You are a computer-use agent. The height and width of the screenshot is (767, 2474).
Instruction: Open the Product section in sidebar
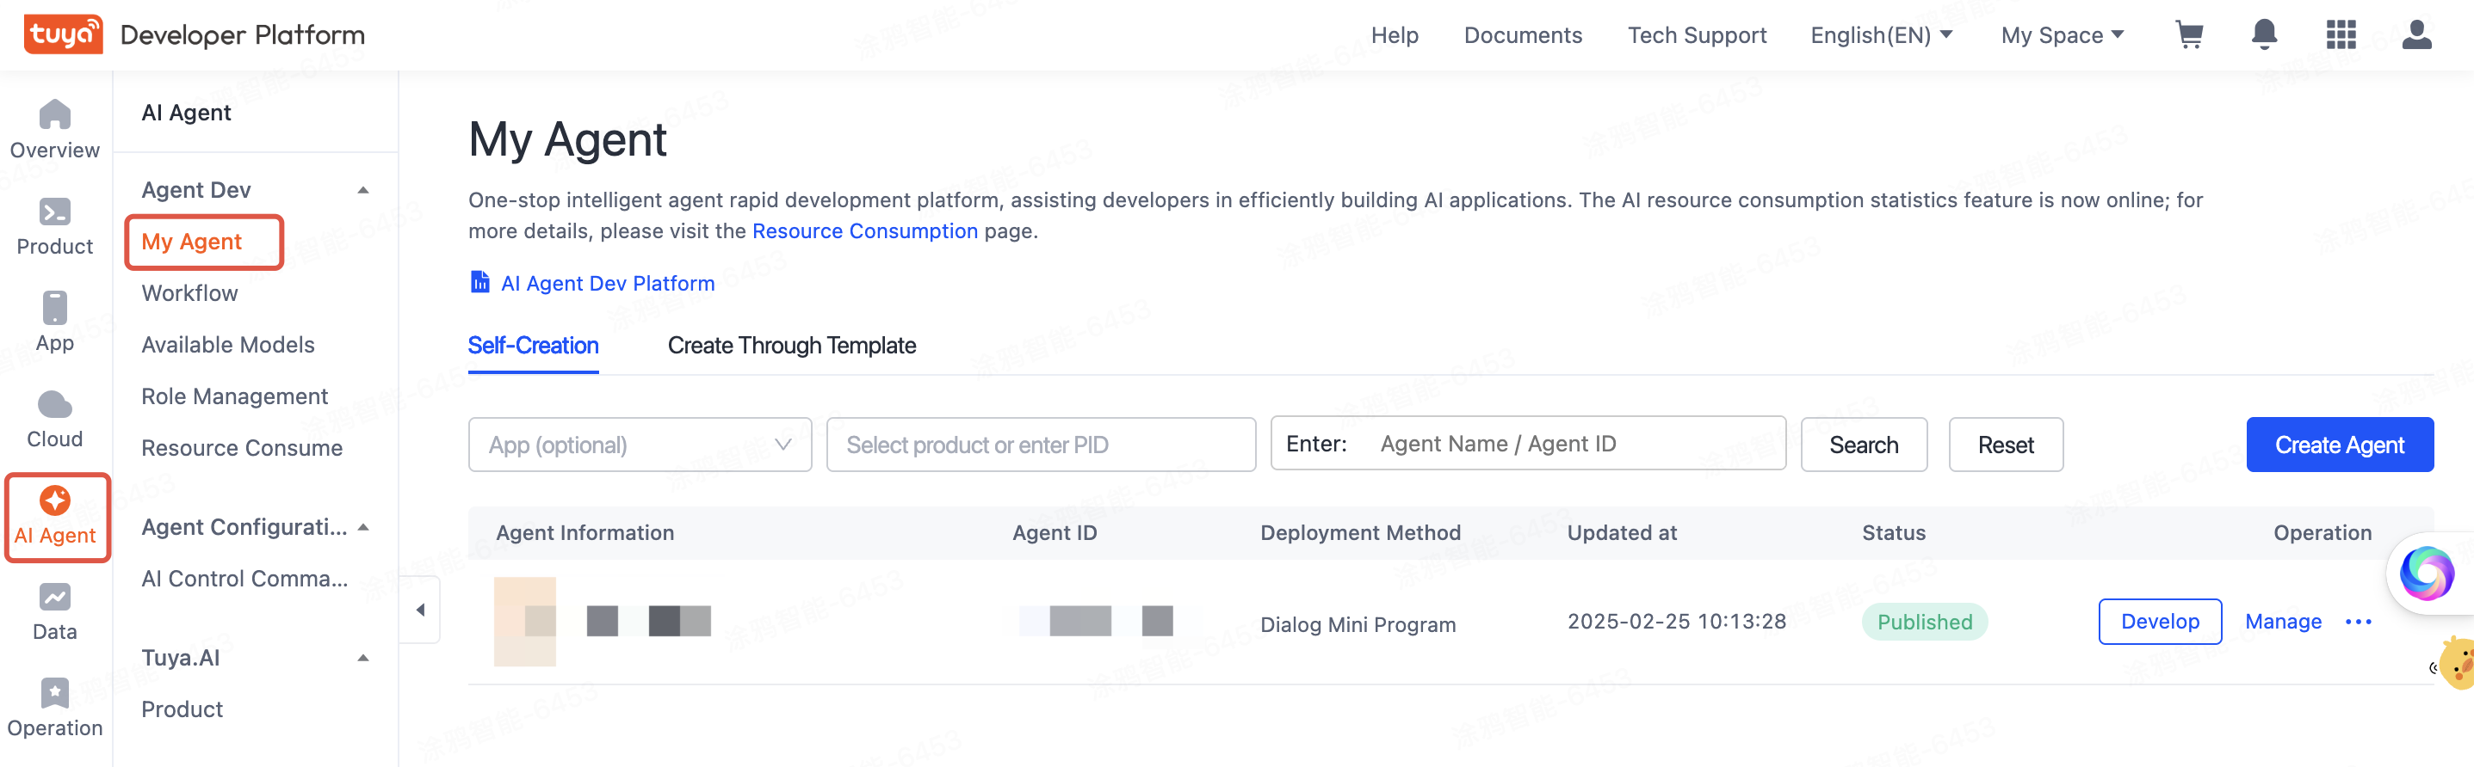(x=55, y=226)
